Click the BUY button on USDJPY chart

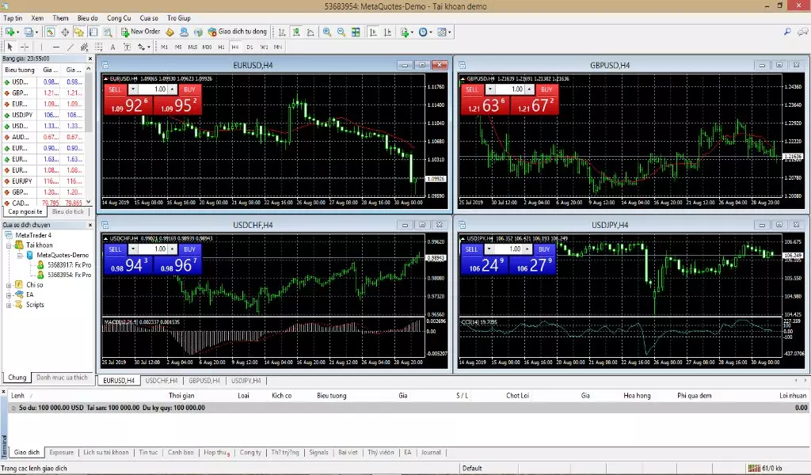546,249
